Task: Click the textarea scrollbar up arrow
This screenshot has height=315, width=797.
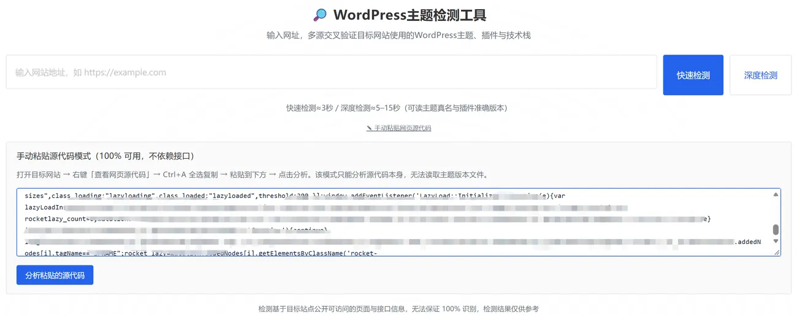Action: (x=776, y=194)
